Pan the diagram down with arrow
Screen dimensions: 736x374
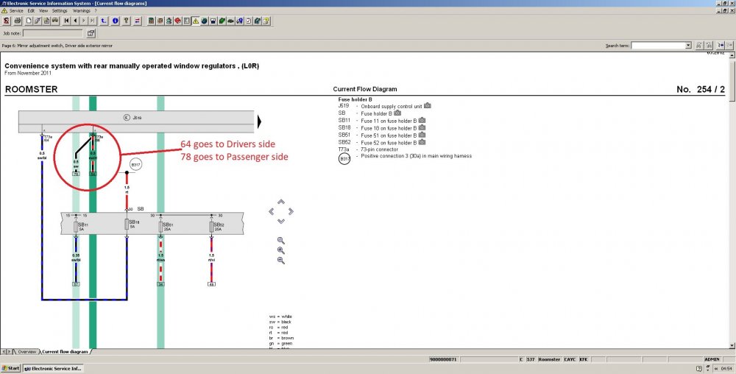(x=280, y=221)
